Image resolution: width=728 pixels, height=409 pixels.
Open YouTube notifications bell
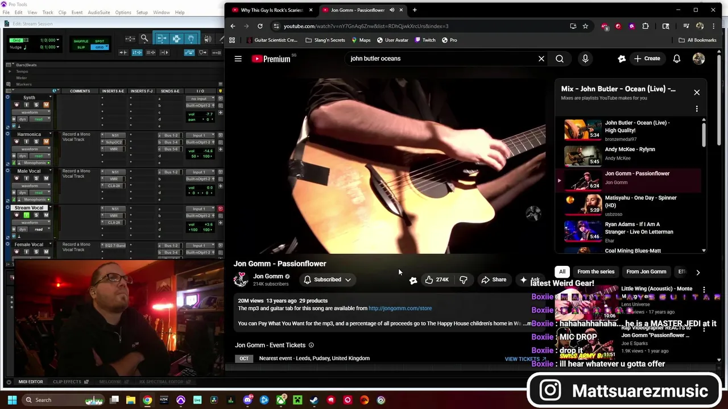tap(677, 59)
